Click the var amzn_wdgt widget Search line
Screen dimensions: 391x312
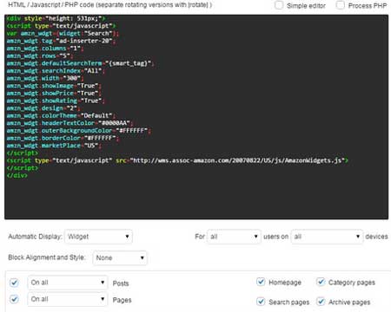(x=63, y=33)
